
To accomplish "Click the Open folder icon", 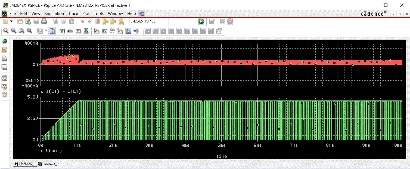I will [20, 21].
